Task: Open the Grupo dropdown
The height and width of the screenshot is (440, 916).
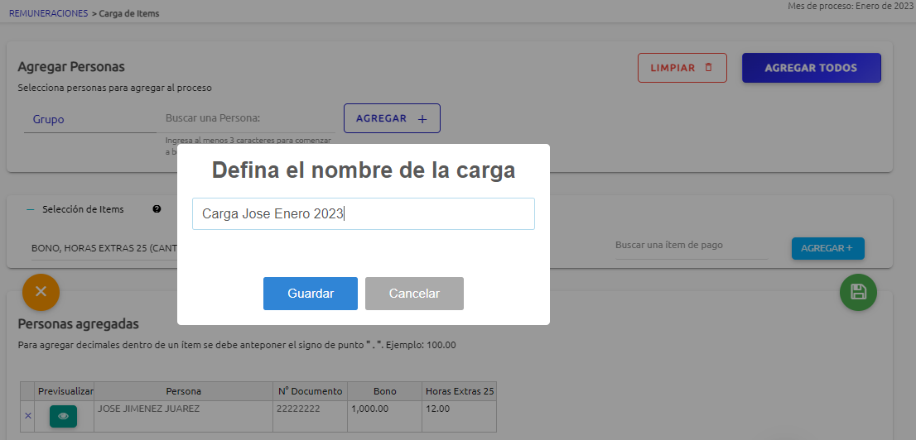Action: tap(89, 119)
